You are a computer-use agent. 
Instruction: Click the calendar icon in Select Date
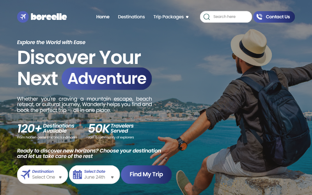(77, 174)
